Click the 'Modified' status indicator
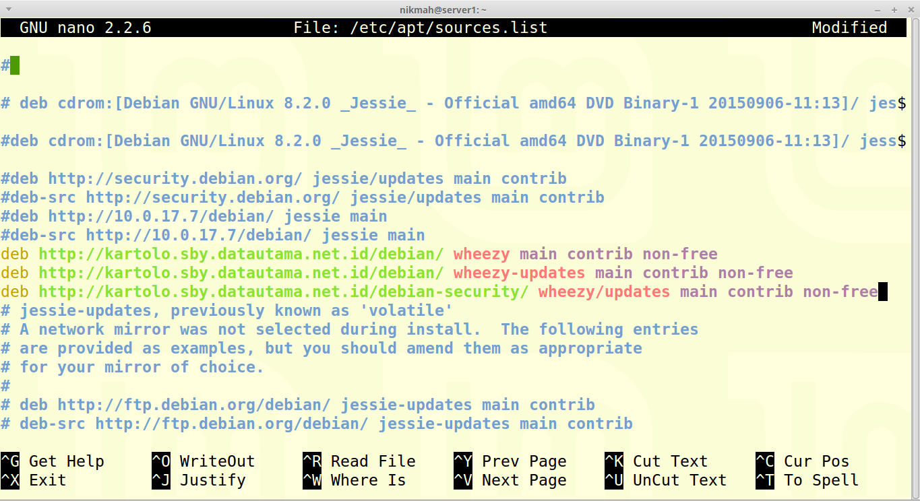The image size is (920, 501). pyautogui.click(x=849, y=28)
